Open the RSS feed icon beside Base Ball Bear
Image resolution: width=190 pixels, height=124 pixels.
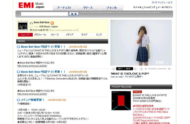click(x=52, y=23)
